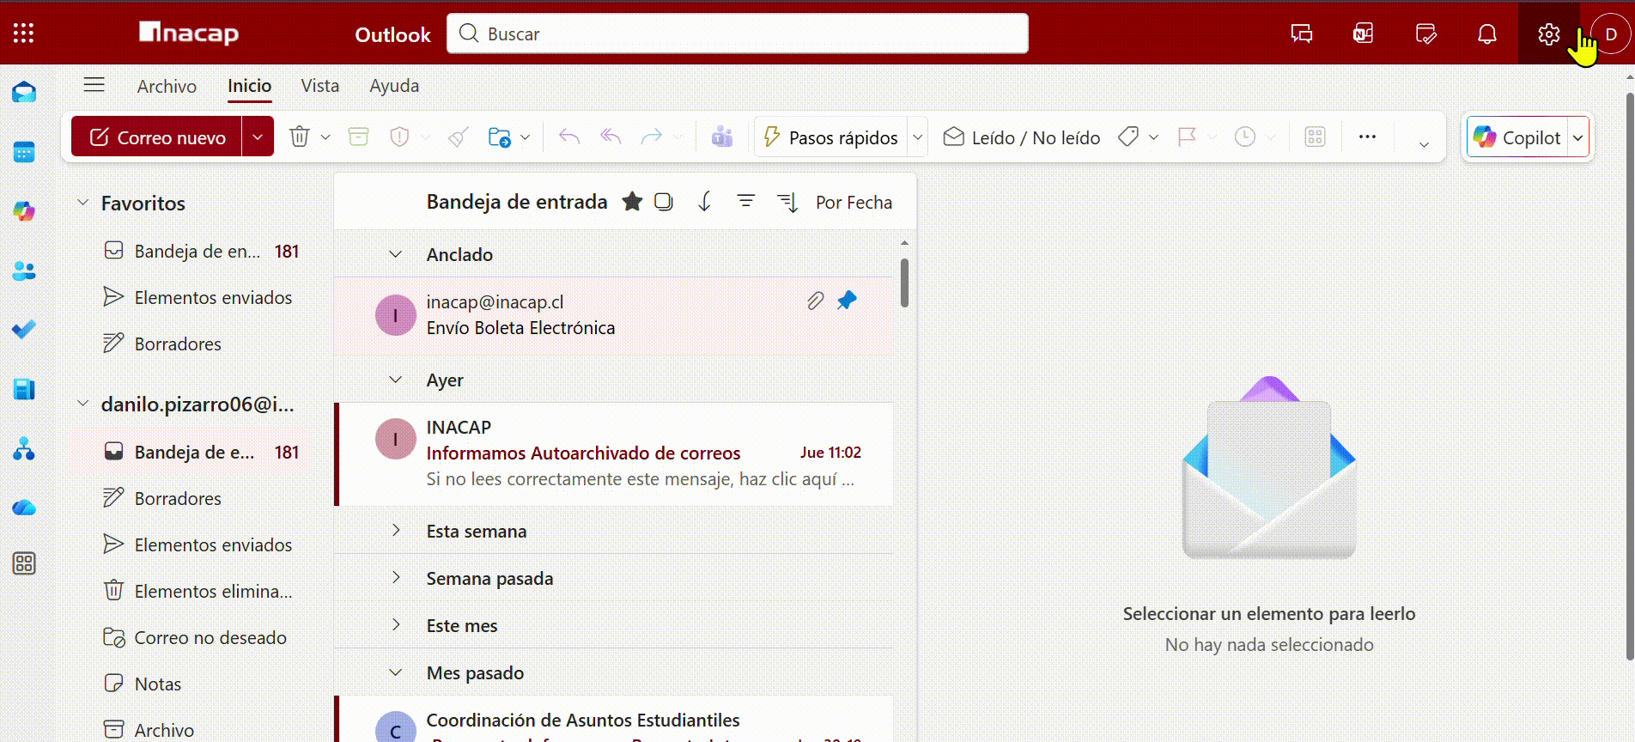Collapse the Anclado group
The width and height of the screenshot is (1635, 742).
[x=395, y=254]
